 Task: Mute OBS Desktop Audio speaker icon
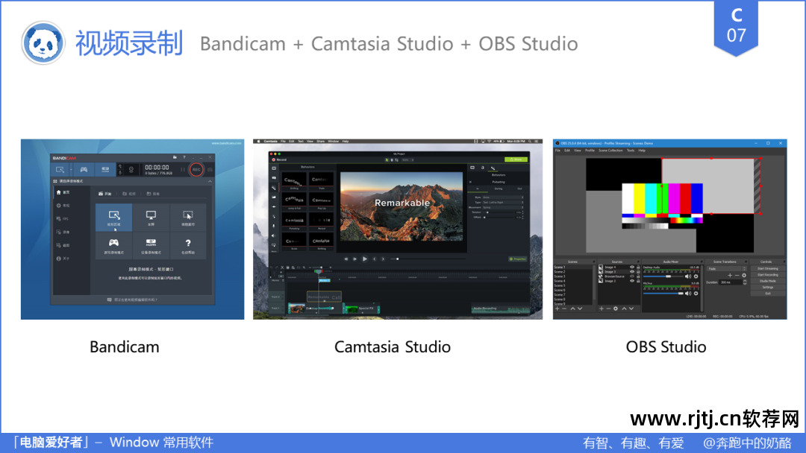[688, 276]
